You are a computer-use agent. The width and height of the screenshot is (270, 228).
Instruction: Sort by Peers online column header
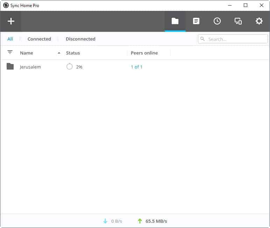tap(144, 53)
